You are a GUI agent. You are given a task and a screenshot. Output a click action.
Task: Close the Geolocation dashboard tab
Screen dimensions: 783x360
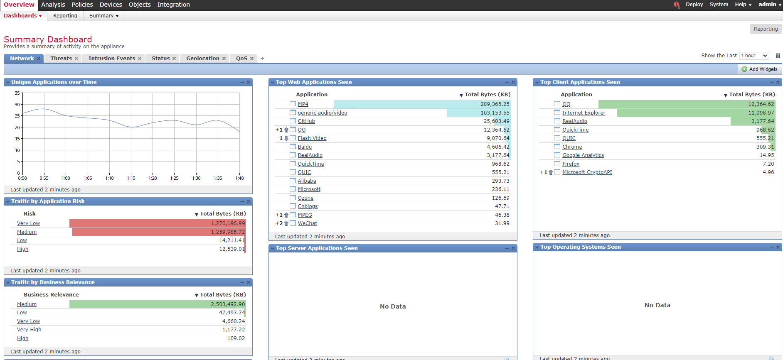click(x=224, y=59)
